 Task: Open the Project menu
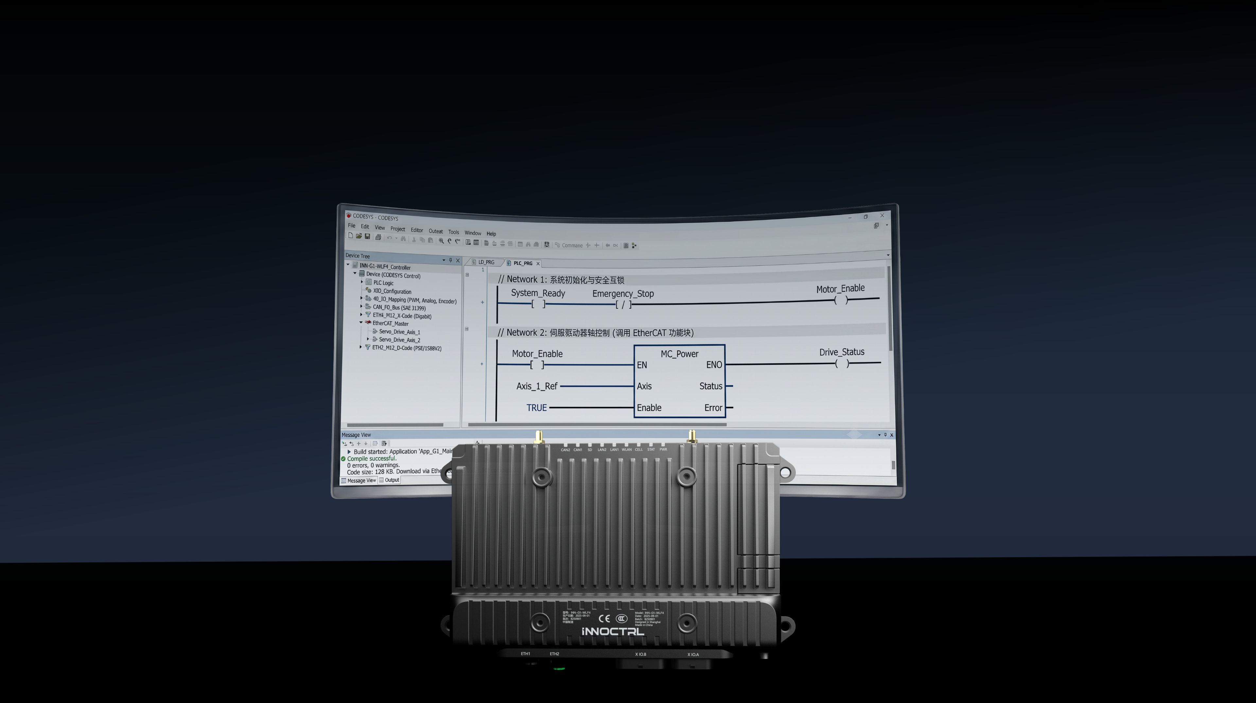pos(397,229)
